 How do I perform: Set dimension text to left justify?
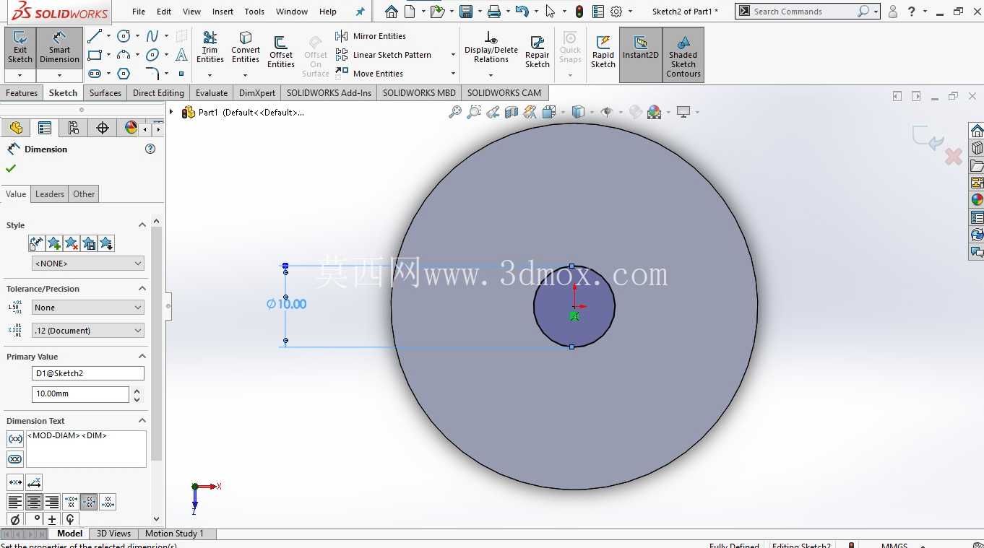coord(15,502)
